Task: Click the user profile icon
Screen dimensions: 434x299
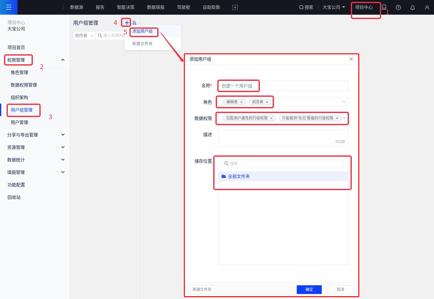Action: (427, 7)
